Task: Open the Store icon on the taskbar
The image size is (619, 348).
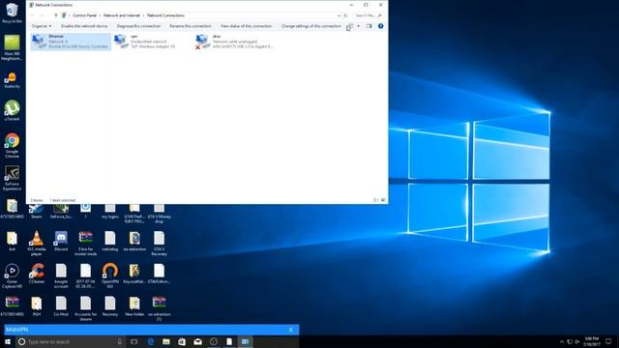Action: pyautogui.click(x=182, y=341)
